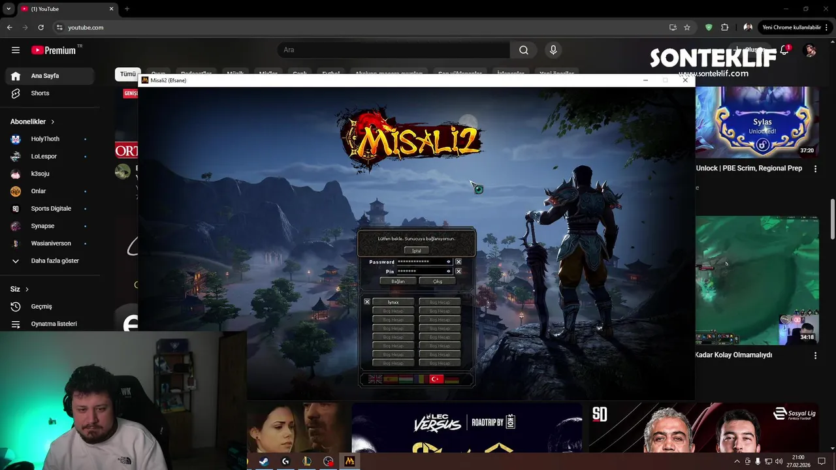Open Logitech G Hub taskbar icon
This screenshot has height=470, width=836.
coord(285,462)
